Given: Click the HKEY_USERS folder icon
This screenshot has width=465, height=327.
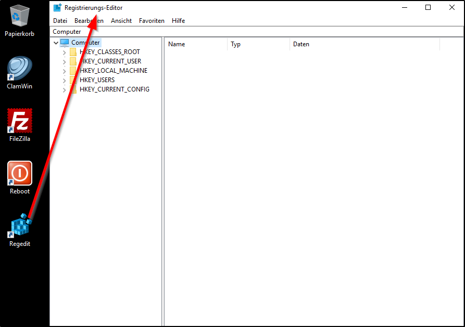Looking at the screenshot, I should 73,80.
